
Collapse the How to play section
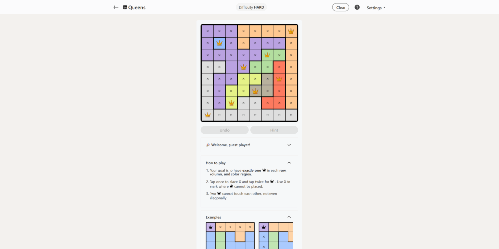point(289,163)
